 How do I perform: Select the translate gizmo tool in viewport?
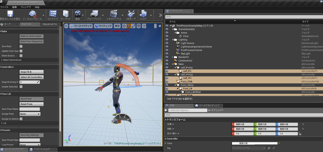click(124, 26)
